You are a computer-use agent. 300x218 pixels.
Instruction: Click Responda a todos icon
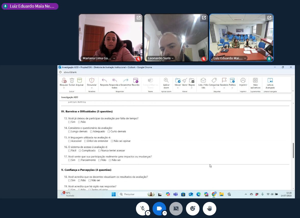coord(114,81)
